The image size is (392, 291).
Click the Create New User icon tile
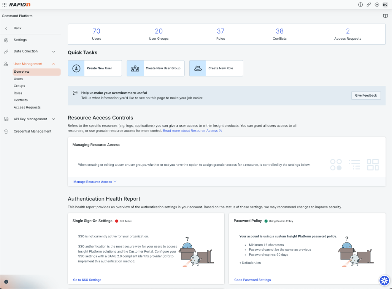[76, 68]
